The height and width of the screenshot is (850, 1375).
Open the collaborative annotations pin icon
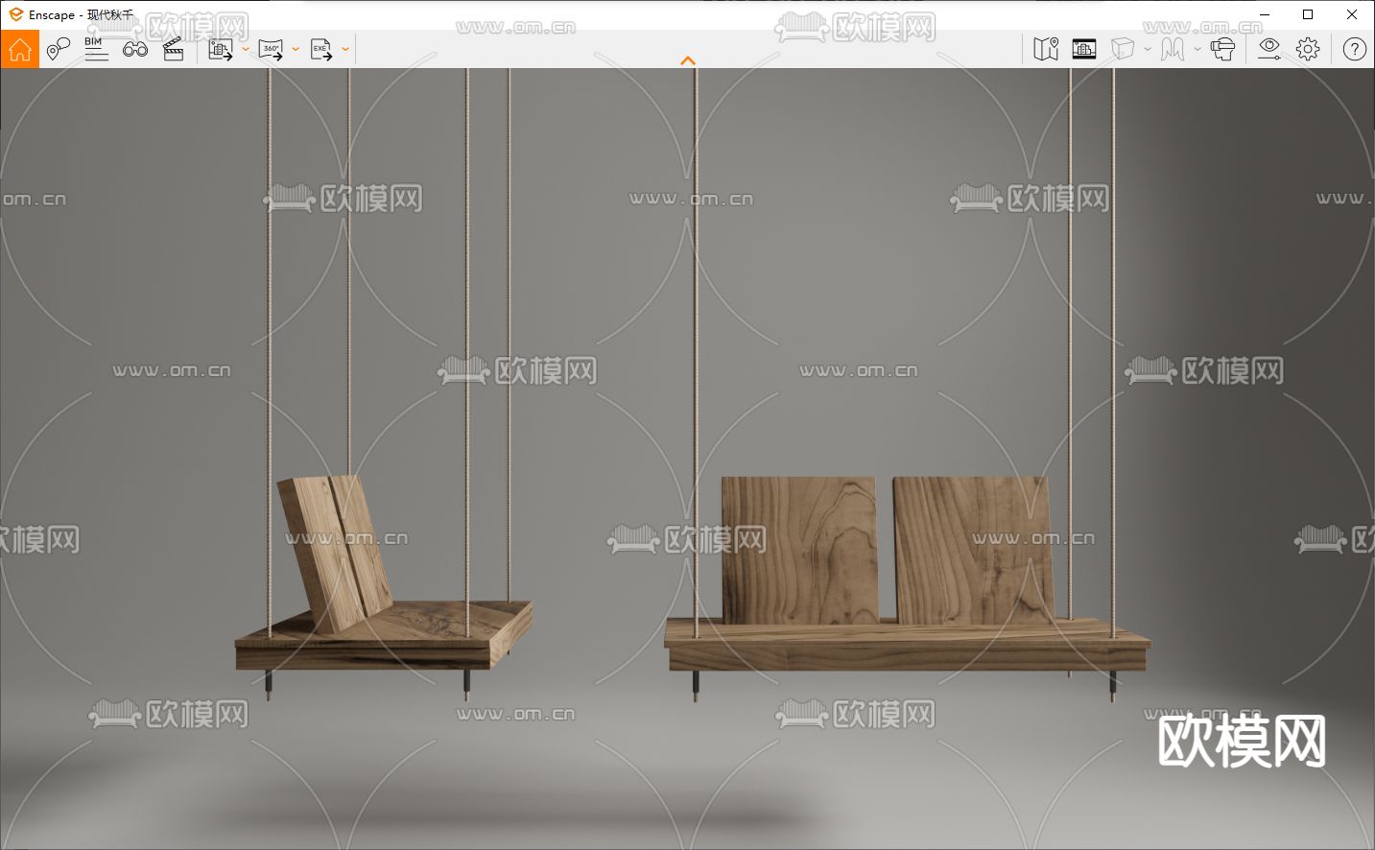tap(59, 49)
